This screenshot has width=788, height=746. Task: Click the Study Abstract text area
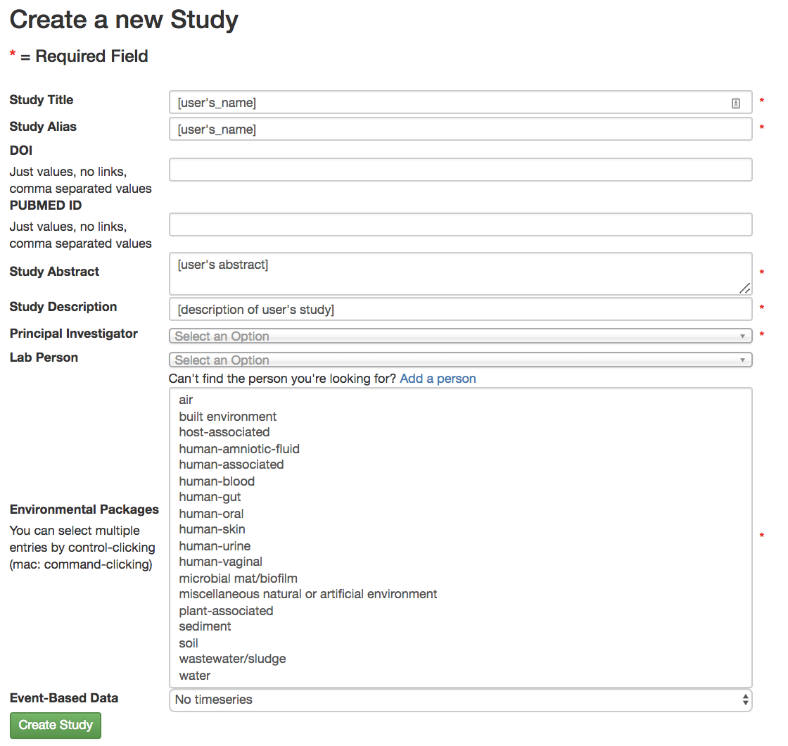[460, 274]
